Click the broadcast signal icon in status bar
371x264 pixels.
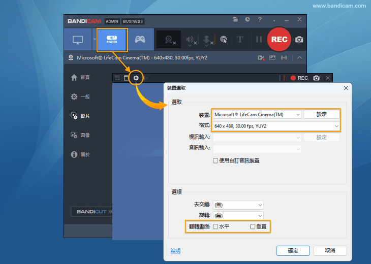(x=284, y=58)
